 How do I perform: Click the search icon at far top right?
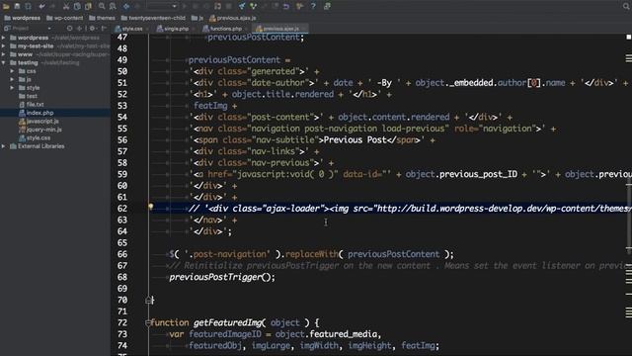coord(626,6)
